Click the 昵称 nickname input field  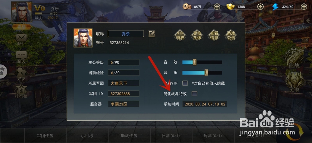[x=126, y=34]
